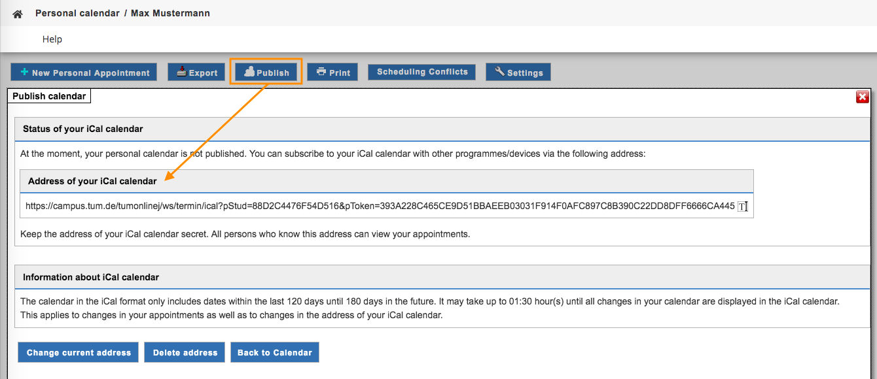Click the Information about iCal calendar header
This screenshot has height=379, width=877.
tap(91, 277)
